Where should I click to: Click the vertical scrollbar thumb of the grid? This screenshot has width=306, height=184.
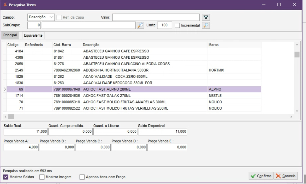[297, 54]
